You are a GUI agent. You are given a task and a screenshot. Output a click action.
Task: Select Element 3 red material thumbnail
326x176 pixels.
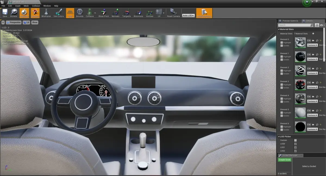click(300, 85)
